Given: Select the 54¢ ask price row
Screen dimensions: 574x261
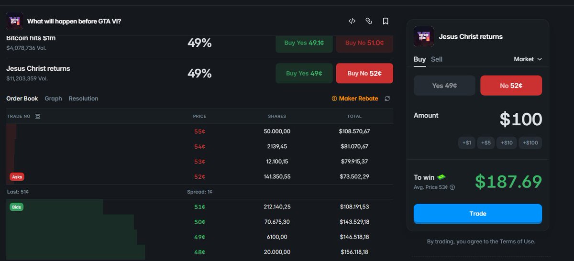Looking at the screenshot, I should pyautogui.click(x=199, y=146).
